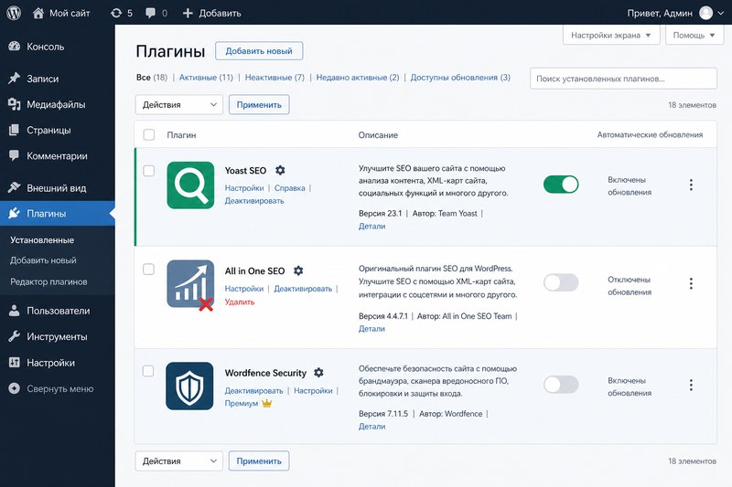Screen dimensions: 732x487
Task: Tick the All in One SEO row checkbox
Action: (148, 269)
